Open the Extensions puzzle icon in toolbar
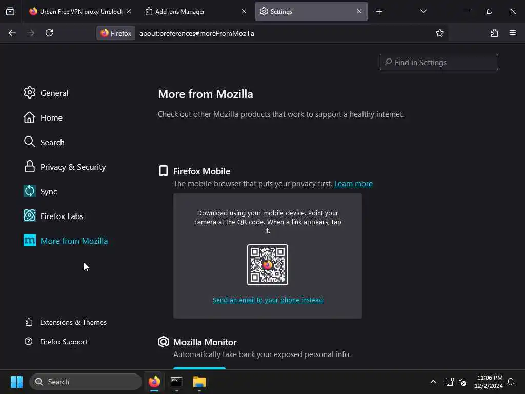 tap(494, 33)
